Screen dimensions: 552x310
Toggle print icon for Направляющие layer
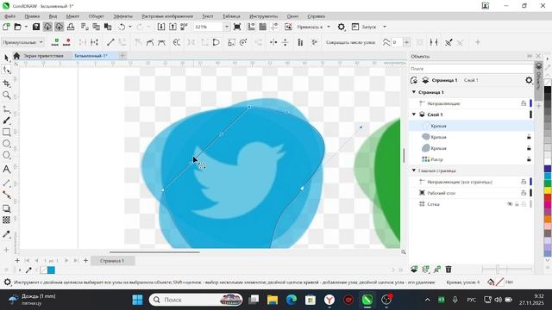[524, 103]
